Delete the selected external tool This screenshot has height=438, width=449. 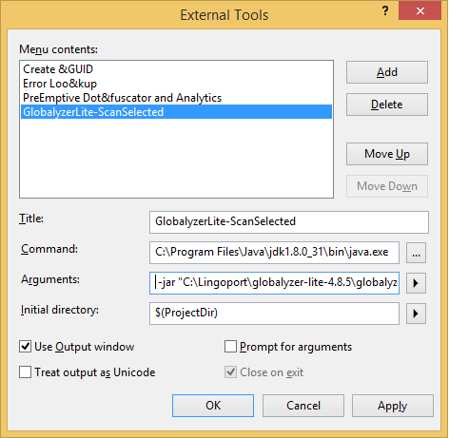[387, 105]
